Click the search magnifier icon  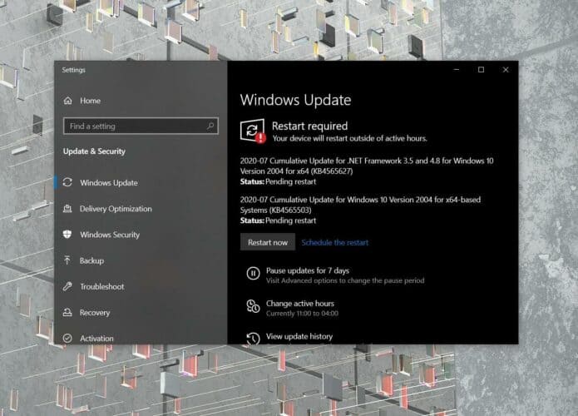click(x=210, y=126)
